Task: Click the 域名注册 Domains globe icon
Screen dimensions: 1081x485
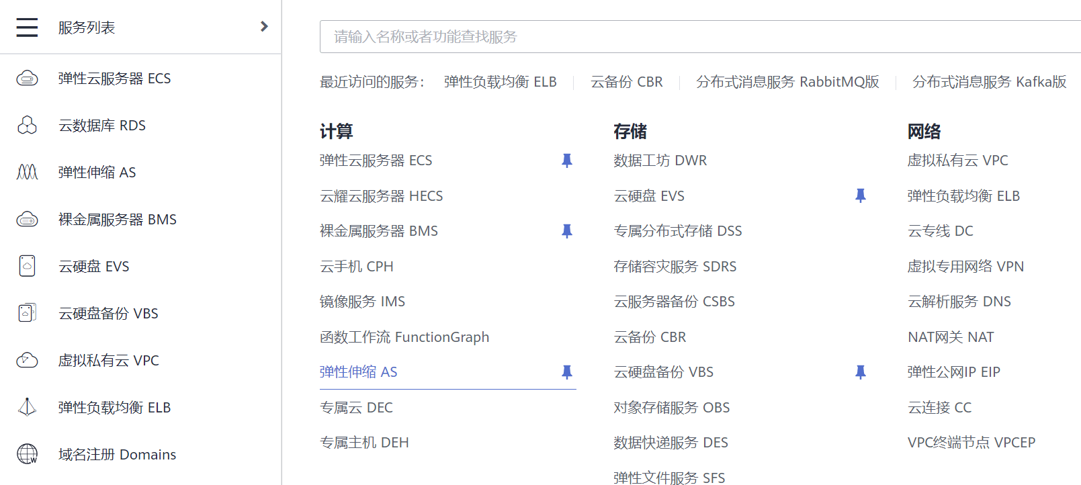Action: tap(27, 454)
